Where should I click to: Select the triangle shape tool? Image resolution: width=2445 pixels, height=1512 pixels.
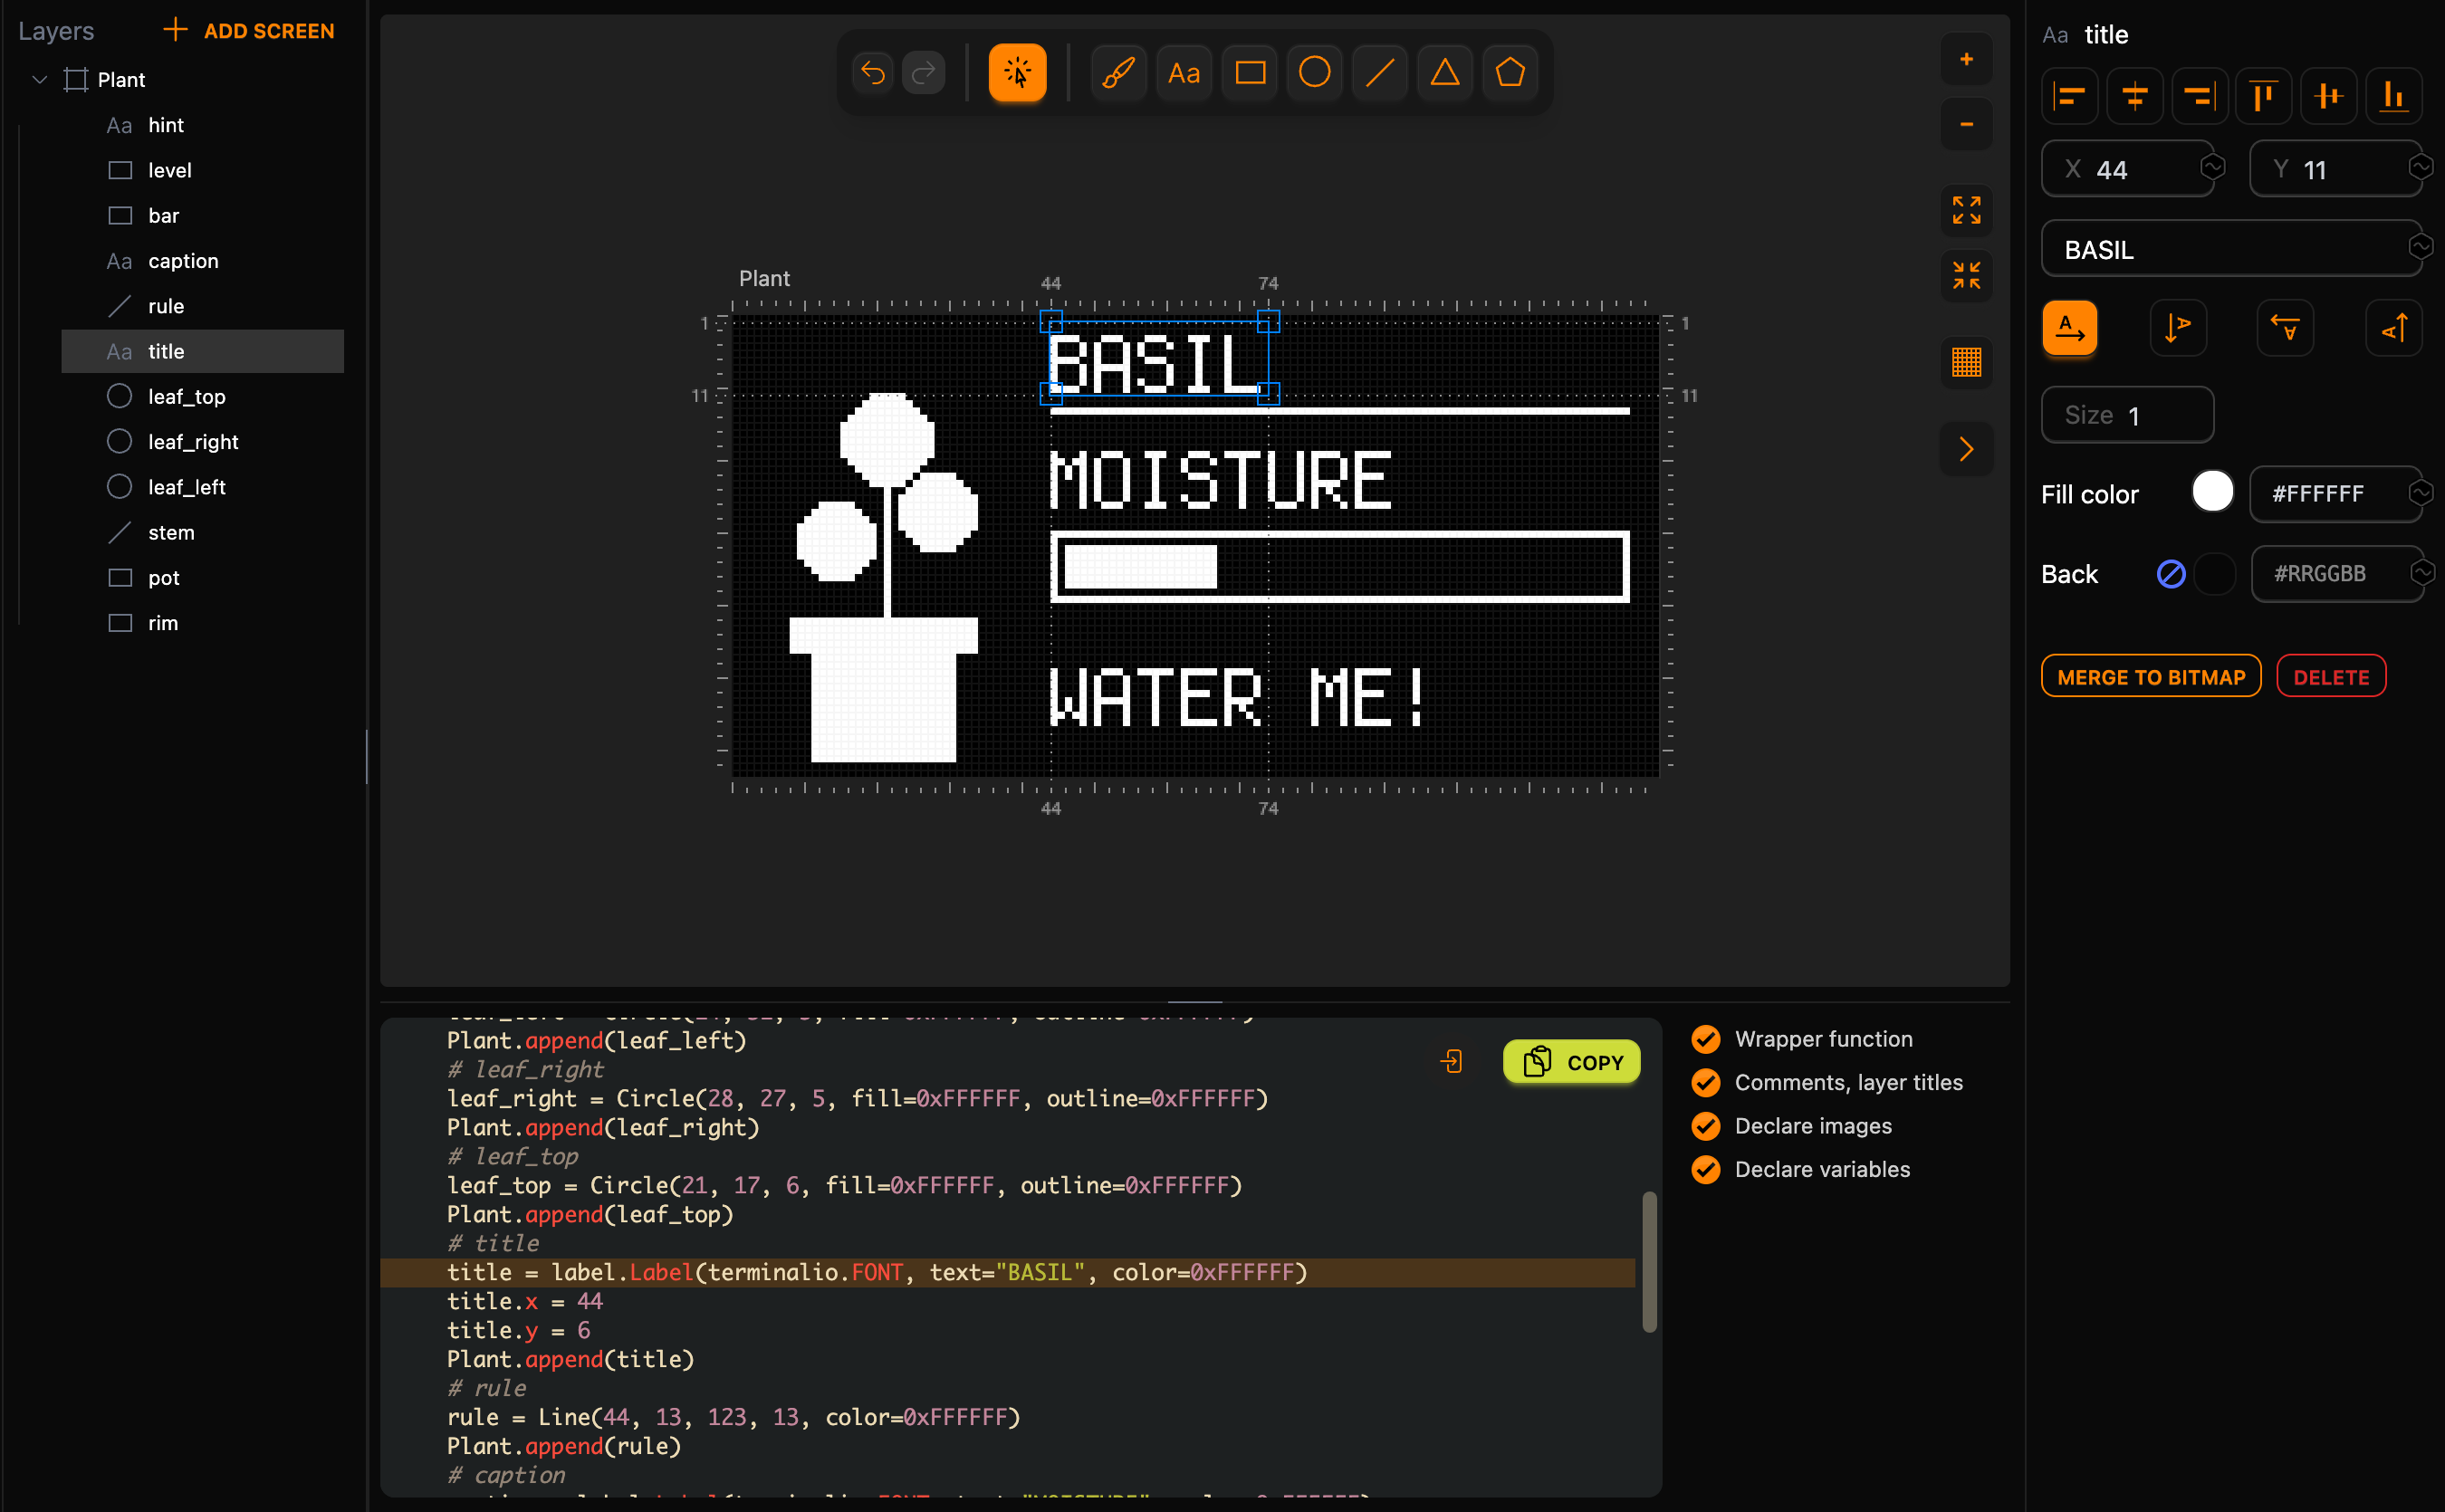[x=1445, y=73]
